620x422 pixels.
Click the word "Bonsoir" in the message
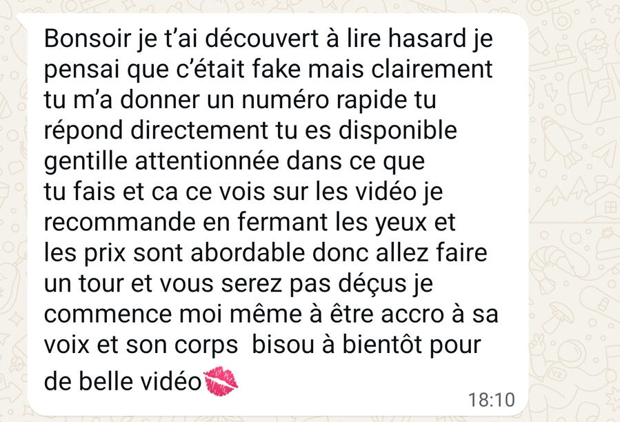[88, 39]
